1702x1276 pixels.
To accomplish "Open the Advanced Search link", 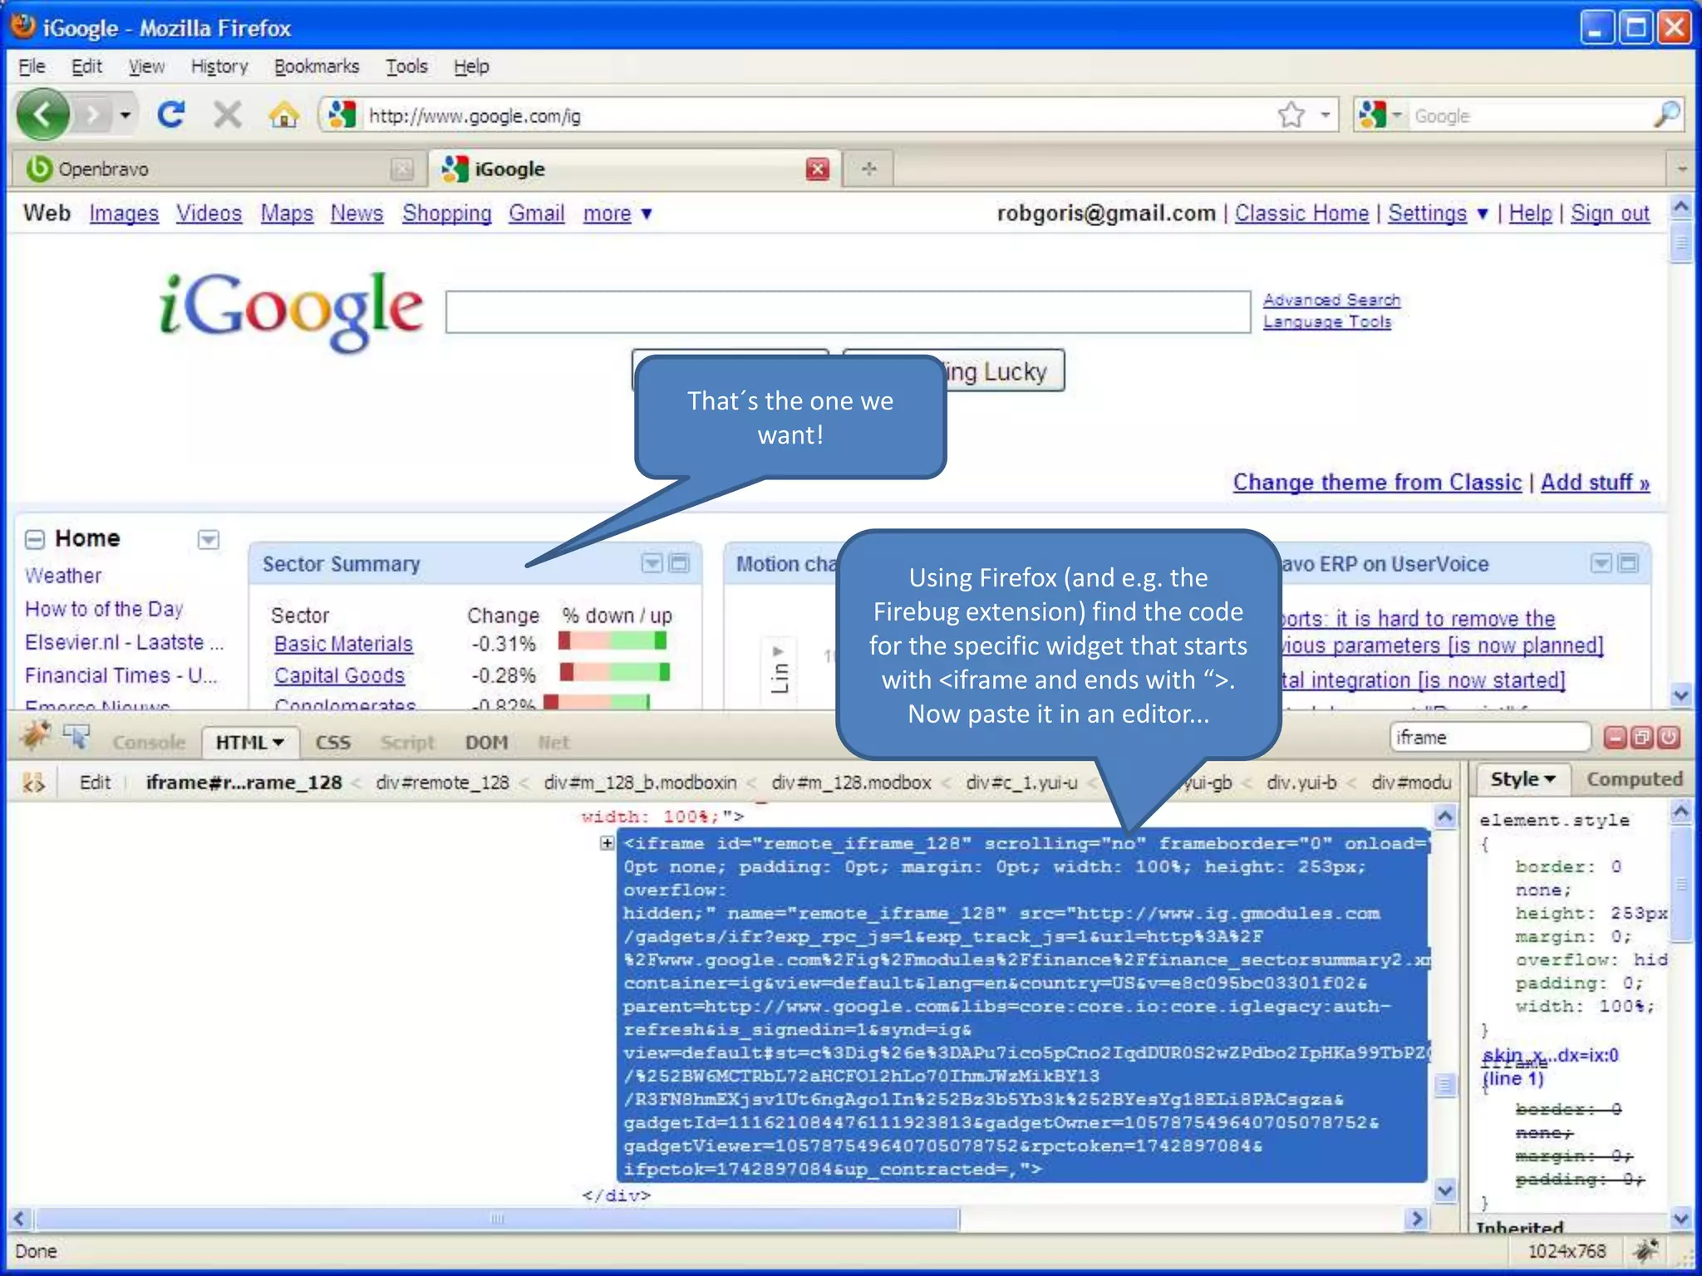I will [1331, 300].
